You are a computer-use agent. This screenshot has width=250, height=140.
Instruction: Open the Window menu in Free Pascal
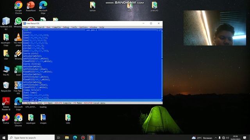93,27
